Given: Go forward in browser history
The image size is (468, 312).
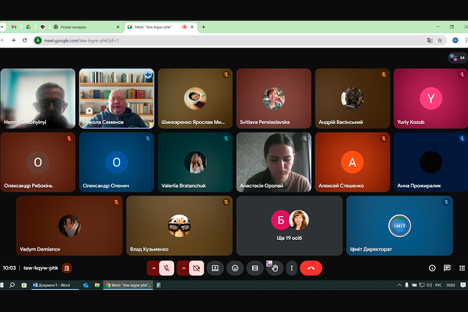Looking at the screenshot, I should [14, 41].
